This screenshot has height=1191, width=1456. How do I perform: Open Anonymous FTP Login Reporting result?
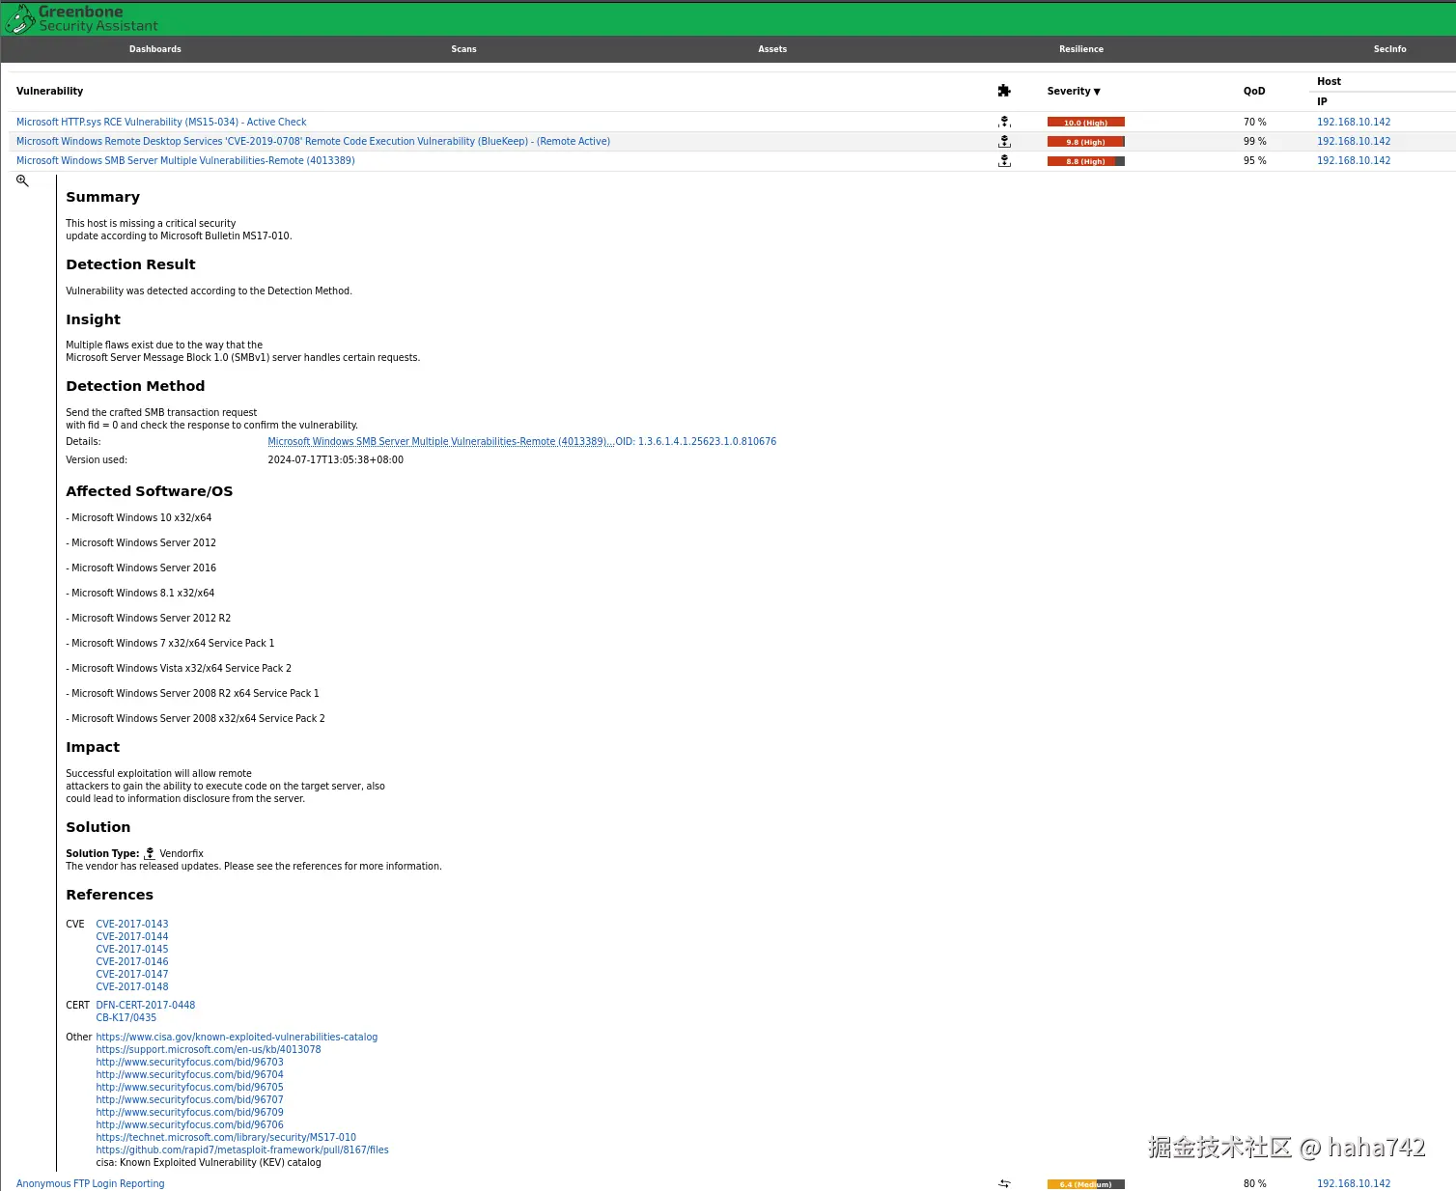(90, 1183)
